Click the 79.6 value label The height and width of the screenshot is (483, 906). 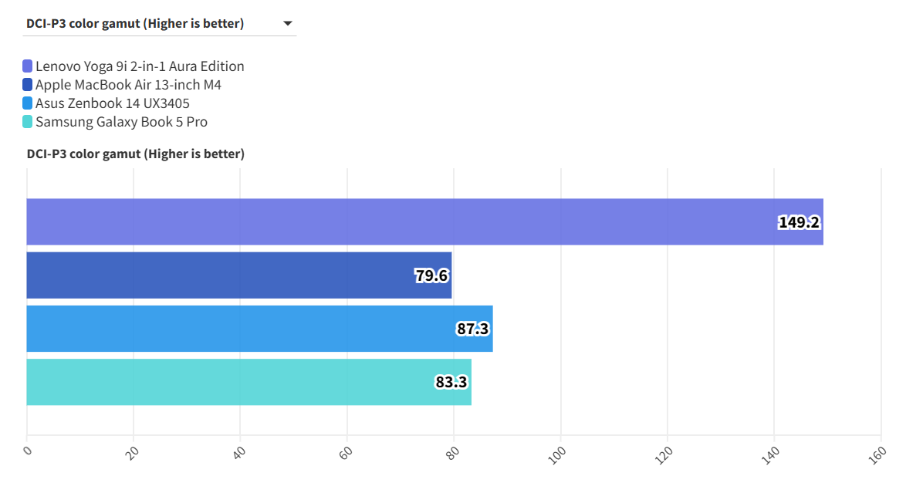(x=432, y=275)
